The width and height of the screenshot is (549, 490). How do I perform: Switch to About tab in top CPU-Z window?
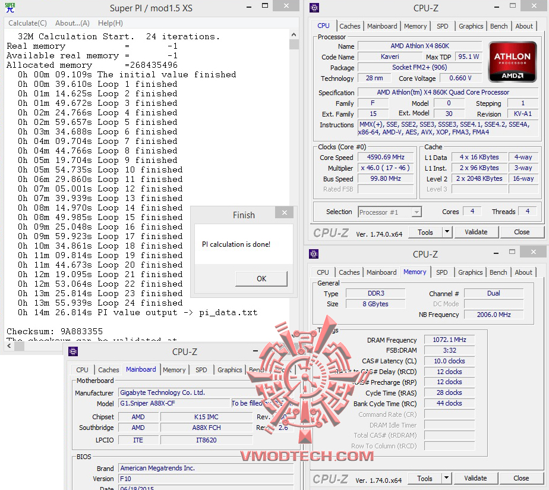click(524, 26)
